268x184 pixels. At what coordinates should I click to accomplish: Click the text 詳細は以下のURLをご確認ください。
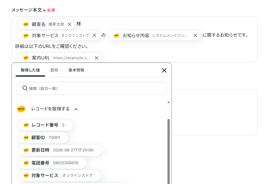click(x=52, y=46)
